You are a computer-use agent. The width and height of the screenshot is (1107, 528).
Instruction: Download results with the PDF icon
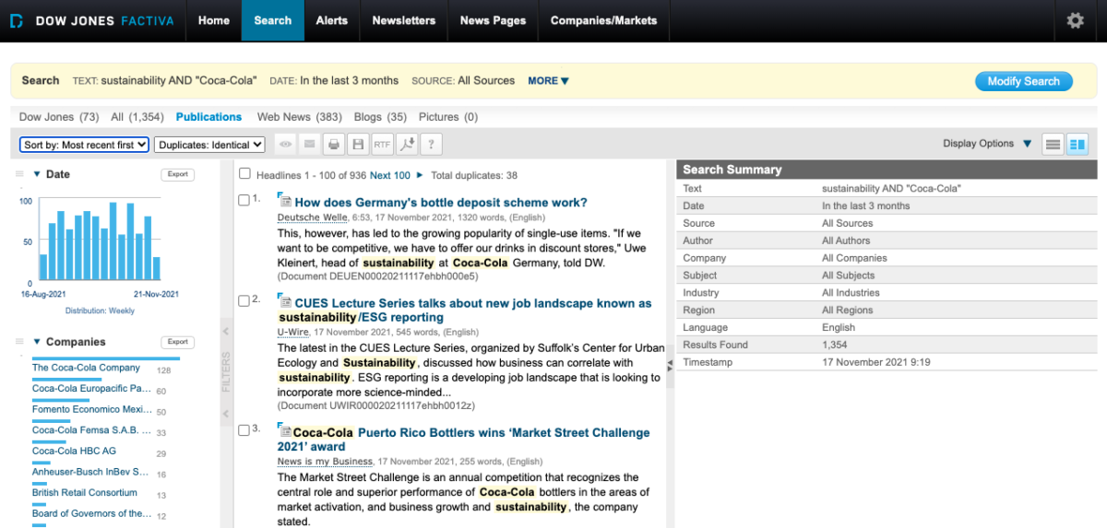[406, 145]
